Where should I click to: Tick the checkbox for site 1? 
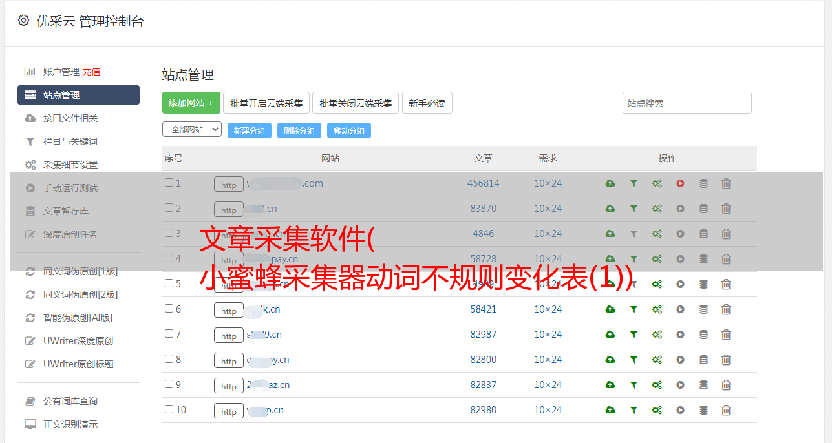pos(169,183)
